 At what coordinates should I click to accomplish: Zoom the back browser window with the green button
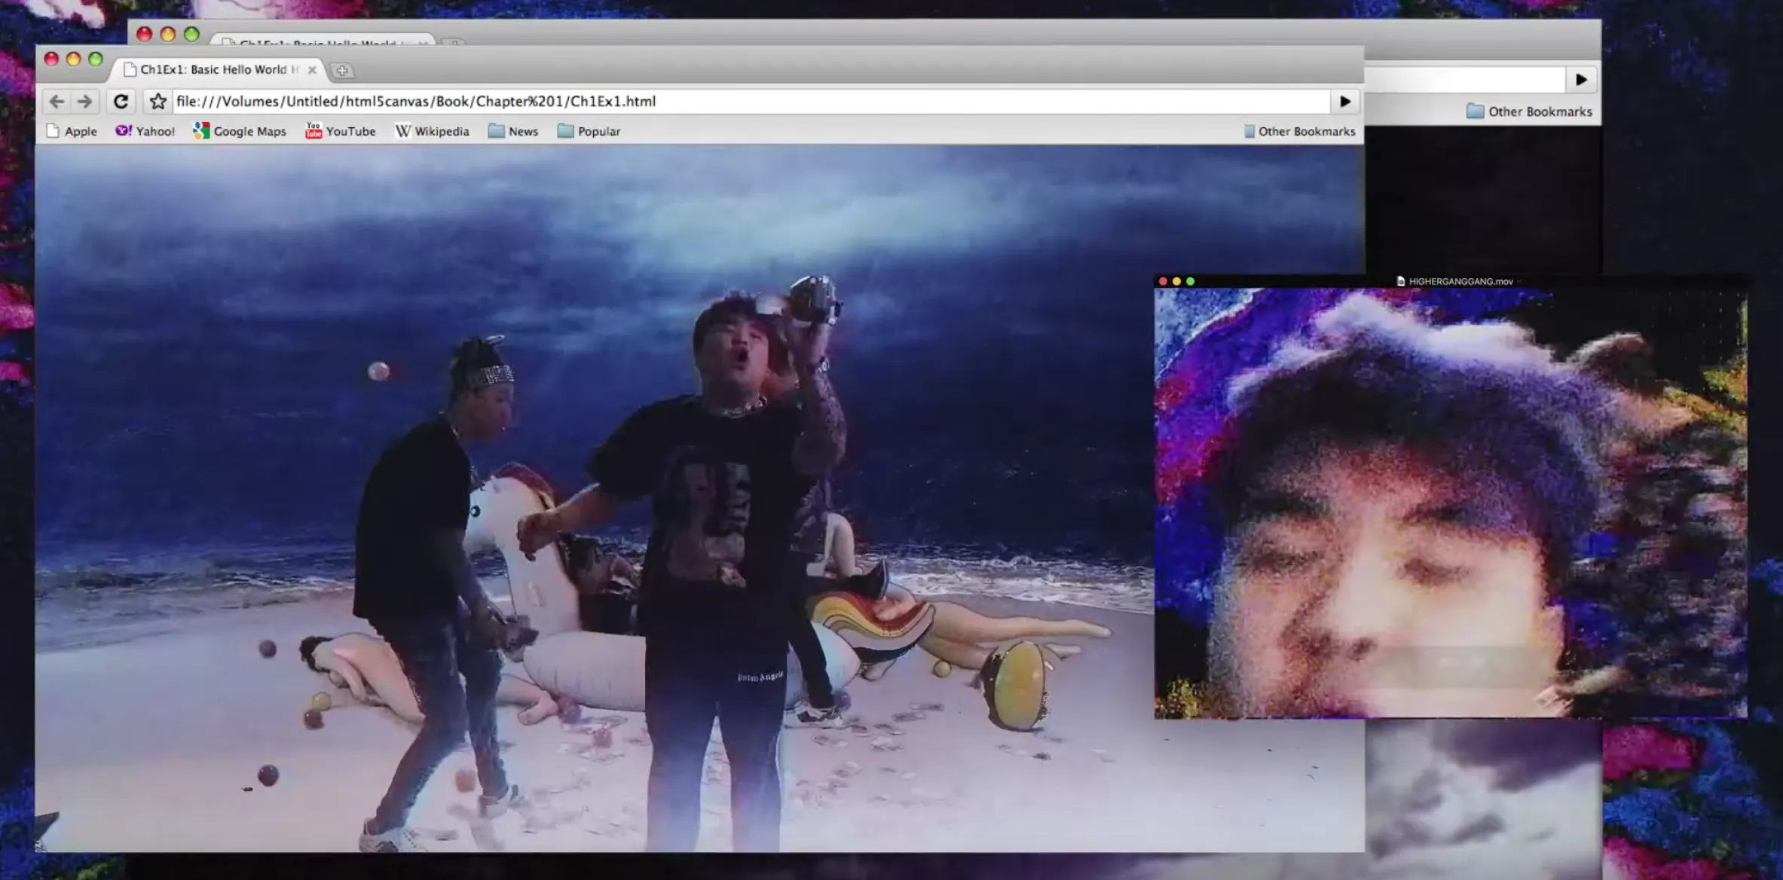(191, 34)
